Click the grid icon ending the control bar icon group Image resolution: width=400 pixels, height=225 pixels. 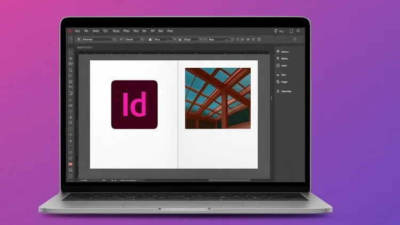259,39
